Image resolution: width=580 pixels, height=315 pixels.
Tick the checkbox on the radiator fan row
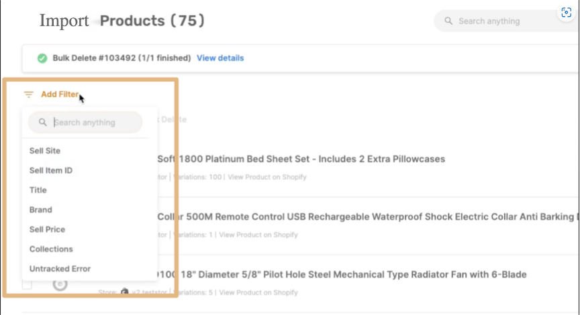point(27,285)
